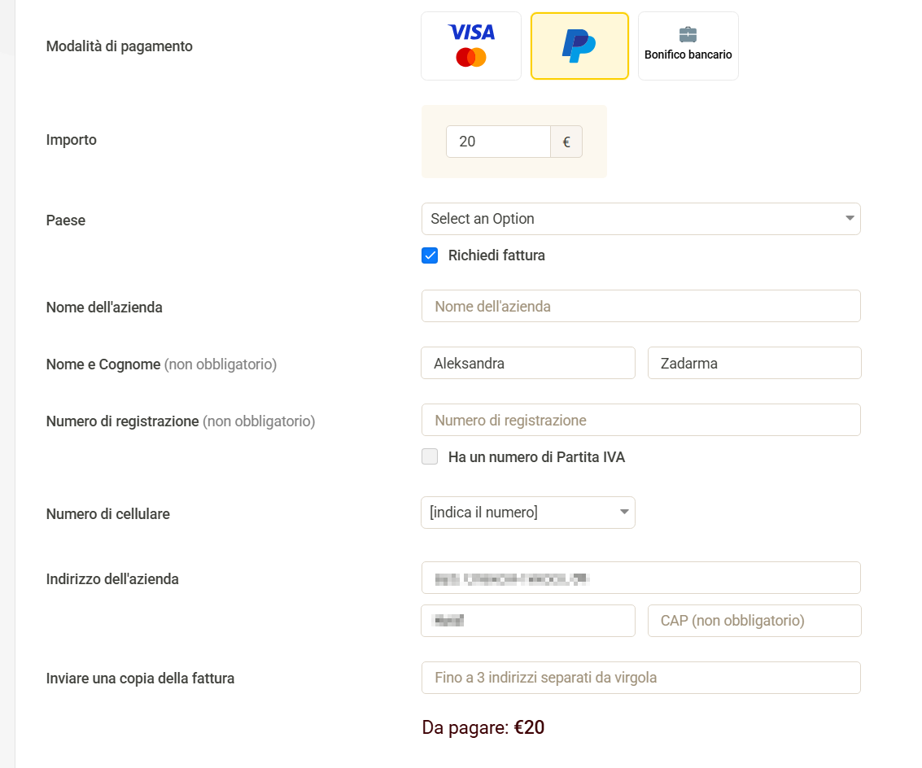Screen dimensions: 922x768
Task: Uncheck the Richiedi fattura checkbox
Action: [x=430, y=255]
